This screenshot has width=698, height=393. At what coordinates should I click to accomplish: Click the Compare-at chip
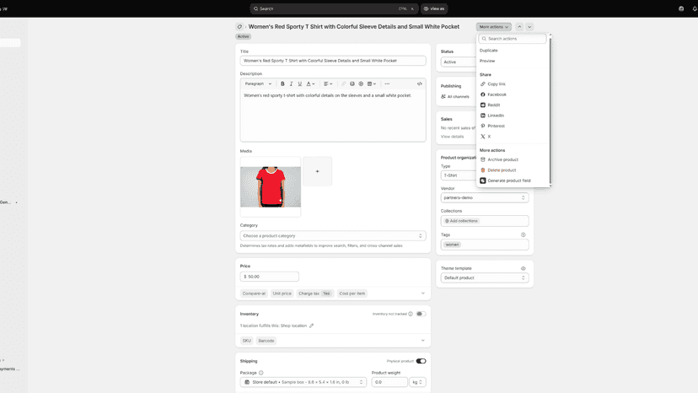[x=254, y=293]
